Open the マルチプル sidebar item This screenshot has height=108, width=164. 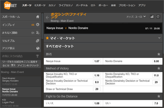tap(21, 41)
